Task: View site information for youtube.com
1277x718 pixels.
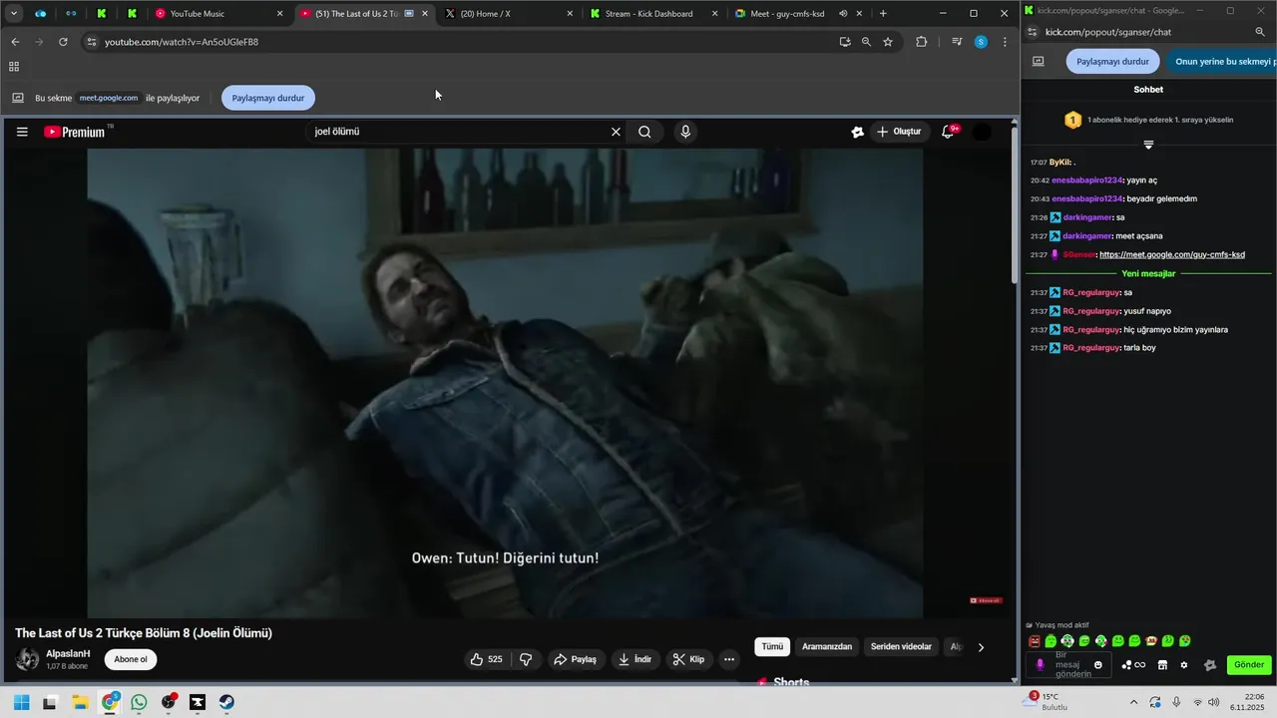Action: pyautogui.click(x=91, y=42)
